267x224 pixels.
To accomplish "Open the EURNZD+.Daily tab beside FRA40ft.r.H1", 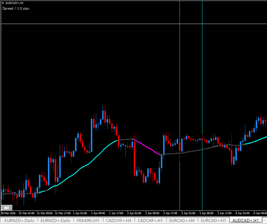I will coord(55,220).
